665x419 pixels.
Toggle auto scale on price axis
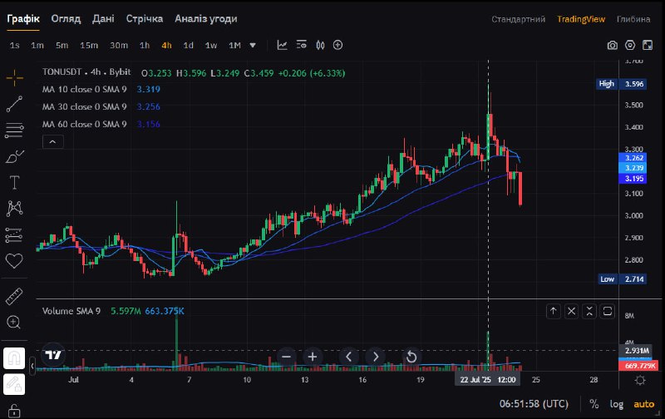coord(644,404)
